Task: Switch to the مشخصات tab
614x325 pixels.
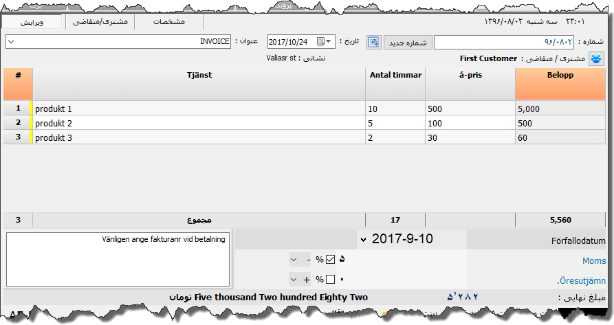Action: (168, 22)
